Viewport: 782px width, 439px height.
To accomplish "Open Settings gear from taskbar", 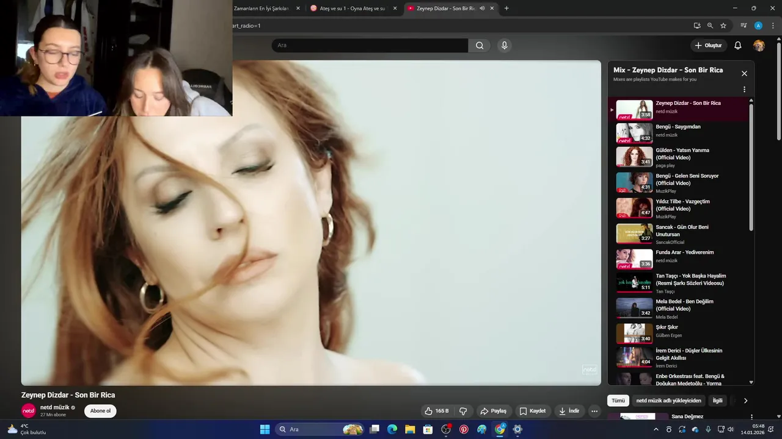I will (517, 429).
